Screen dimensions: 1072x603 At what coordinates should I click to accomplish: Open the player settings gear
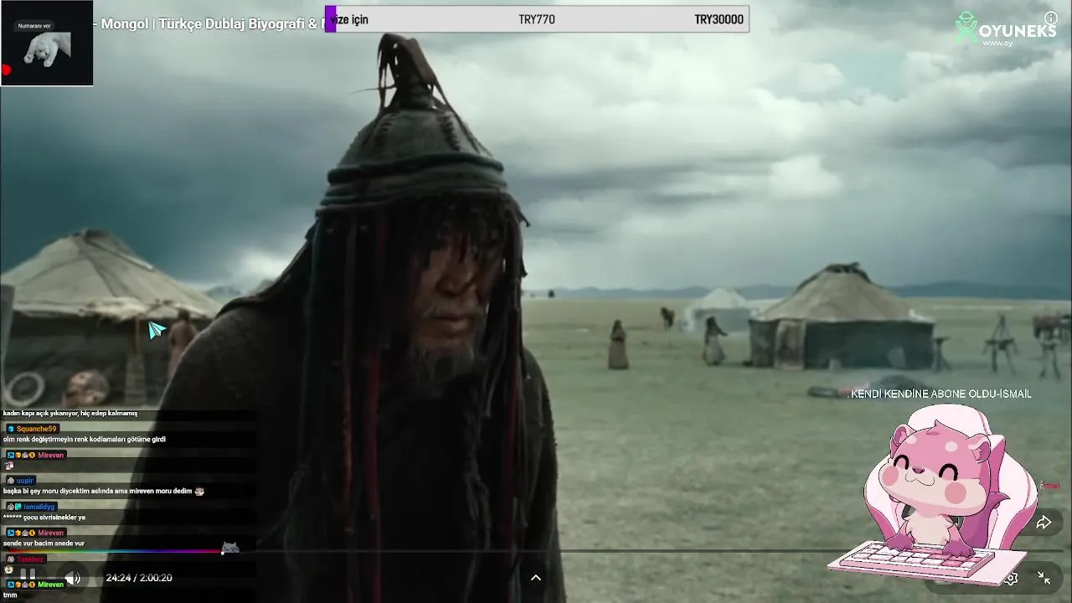tap(1012, 578)
